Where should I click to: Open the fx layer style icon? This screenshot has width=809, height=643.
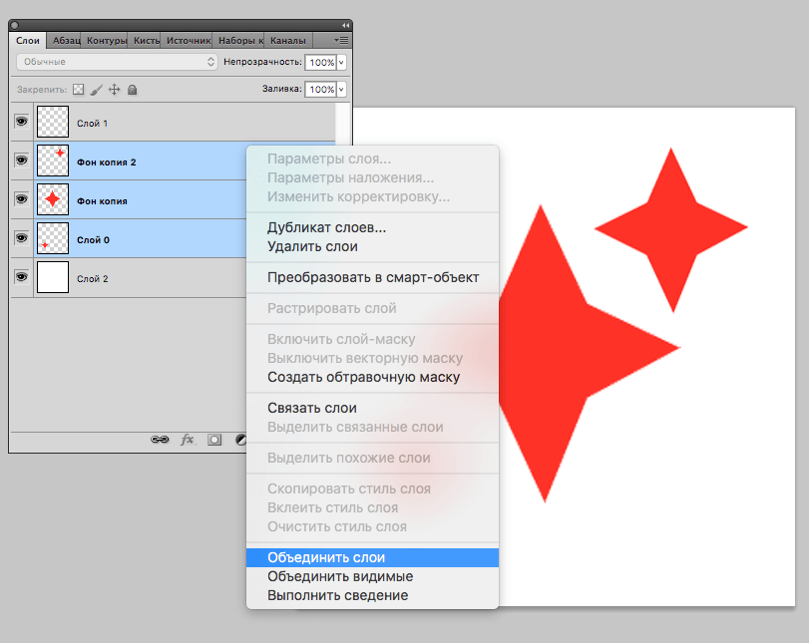pos(187,439)
